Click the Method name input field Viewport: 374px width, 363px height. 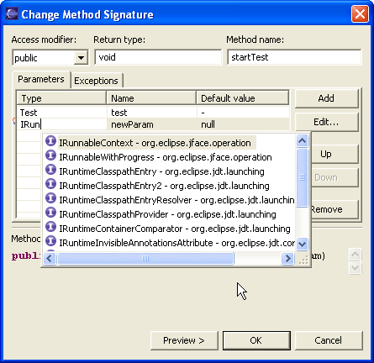pos(294,57)
